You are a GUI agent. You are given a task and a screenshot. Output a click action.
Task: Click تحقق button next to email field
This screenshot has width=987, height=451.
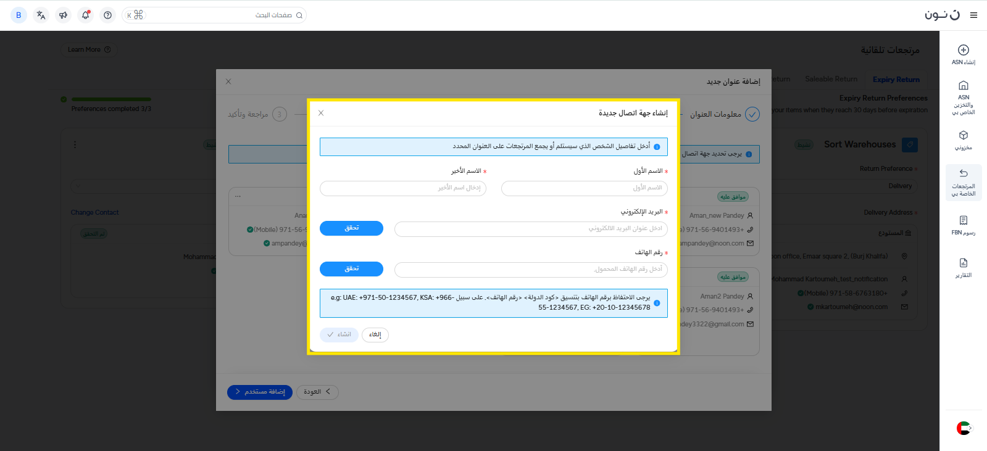(351, 228)
